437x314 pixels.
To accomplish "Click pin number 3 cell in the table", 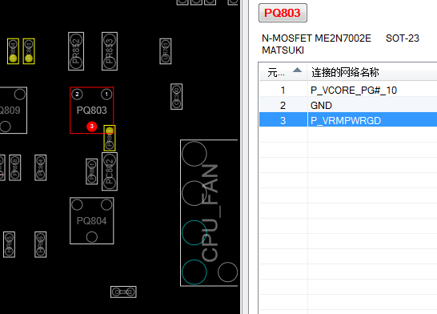I will tap(283, 120).
